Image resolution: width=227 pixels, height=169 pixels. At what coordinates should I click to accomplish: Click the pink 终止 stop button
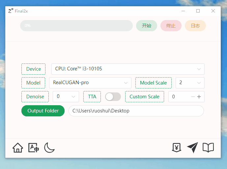(171, 26)
